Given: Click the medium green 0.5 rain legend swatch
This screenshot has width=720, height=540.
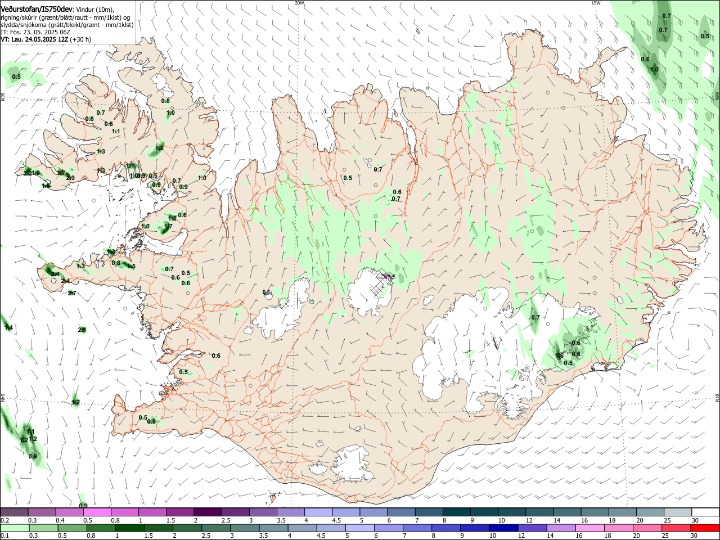Looking at the screenshot, I should pyautogui.click(x=73, y=528).
